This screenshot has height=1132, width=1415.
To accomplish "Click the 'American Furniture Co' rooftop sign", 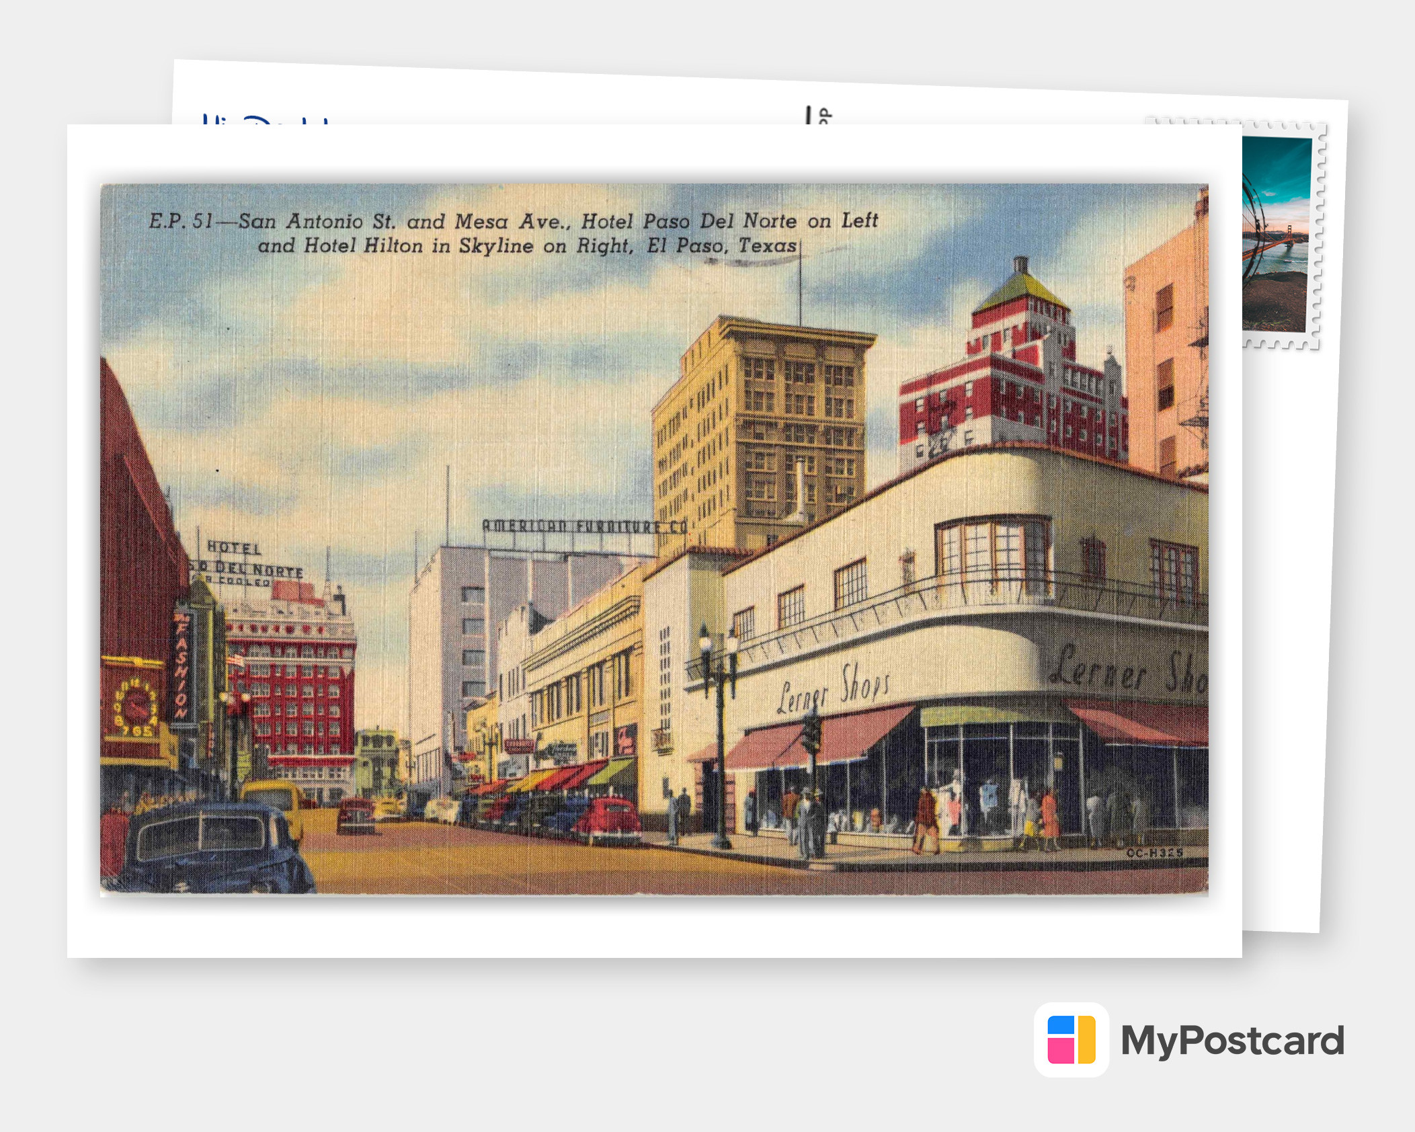I will click(584, 526).
